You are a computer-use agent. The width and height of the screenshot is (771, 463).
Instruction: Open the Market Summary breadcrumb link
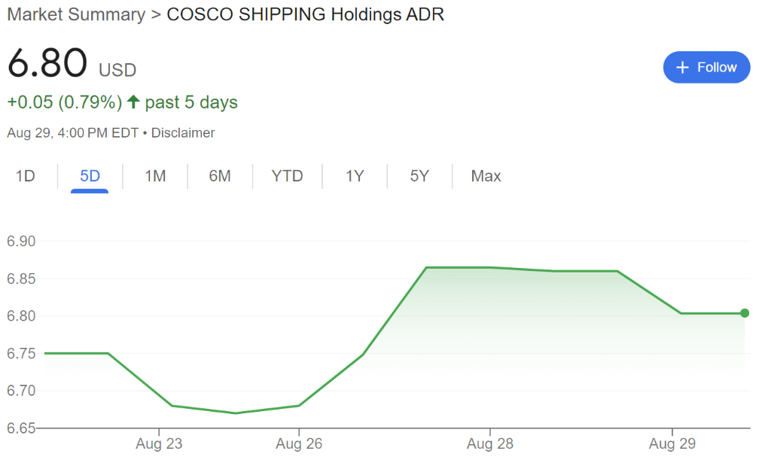click(x=76, y=15)
